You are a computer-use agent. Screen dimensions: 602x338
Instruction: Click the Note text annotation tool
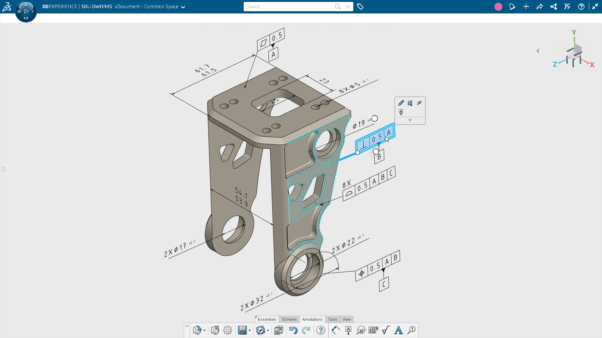(399, 330)
